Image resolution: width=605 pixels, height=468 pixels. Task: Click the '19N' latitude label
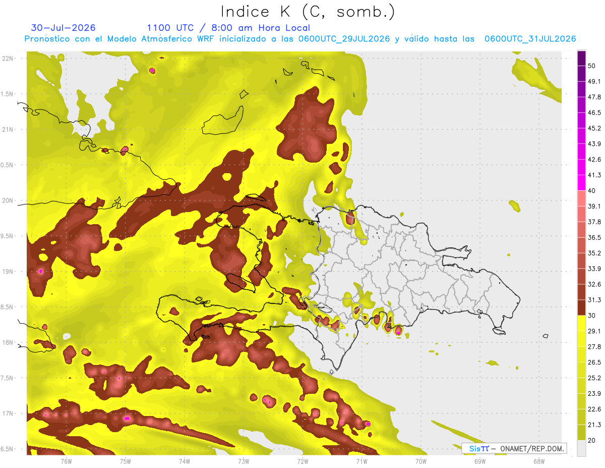click(x=8, y=272)
